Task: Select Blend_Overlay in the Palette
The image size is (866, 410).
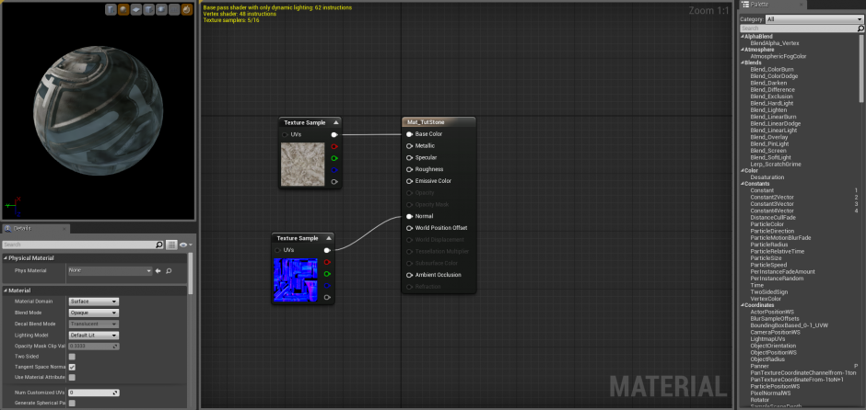Action: click(767, 137)
